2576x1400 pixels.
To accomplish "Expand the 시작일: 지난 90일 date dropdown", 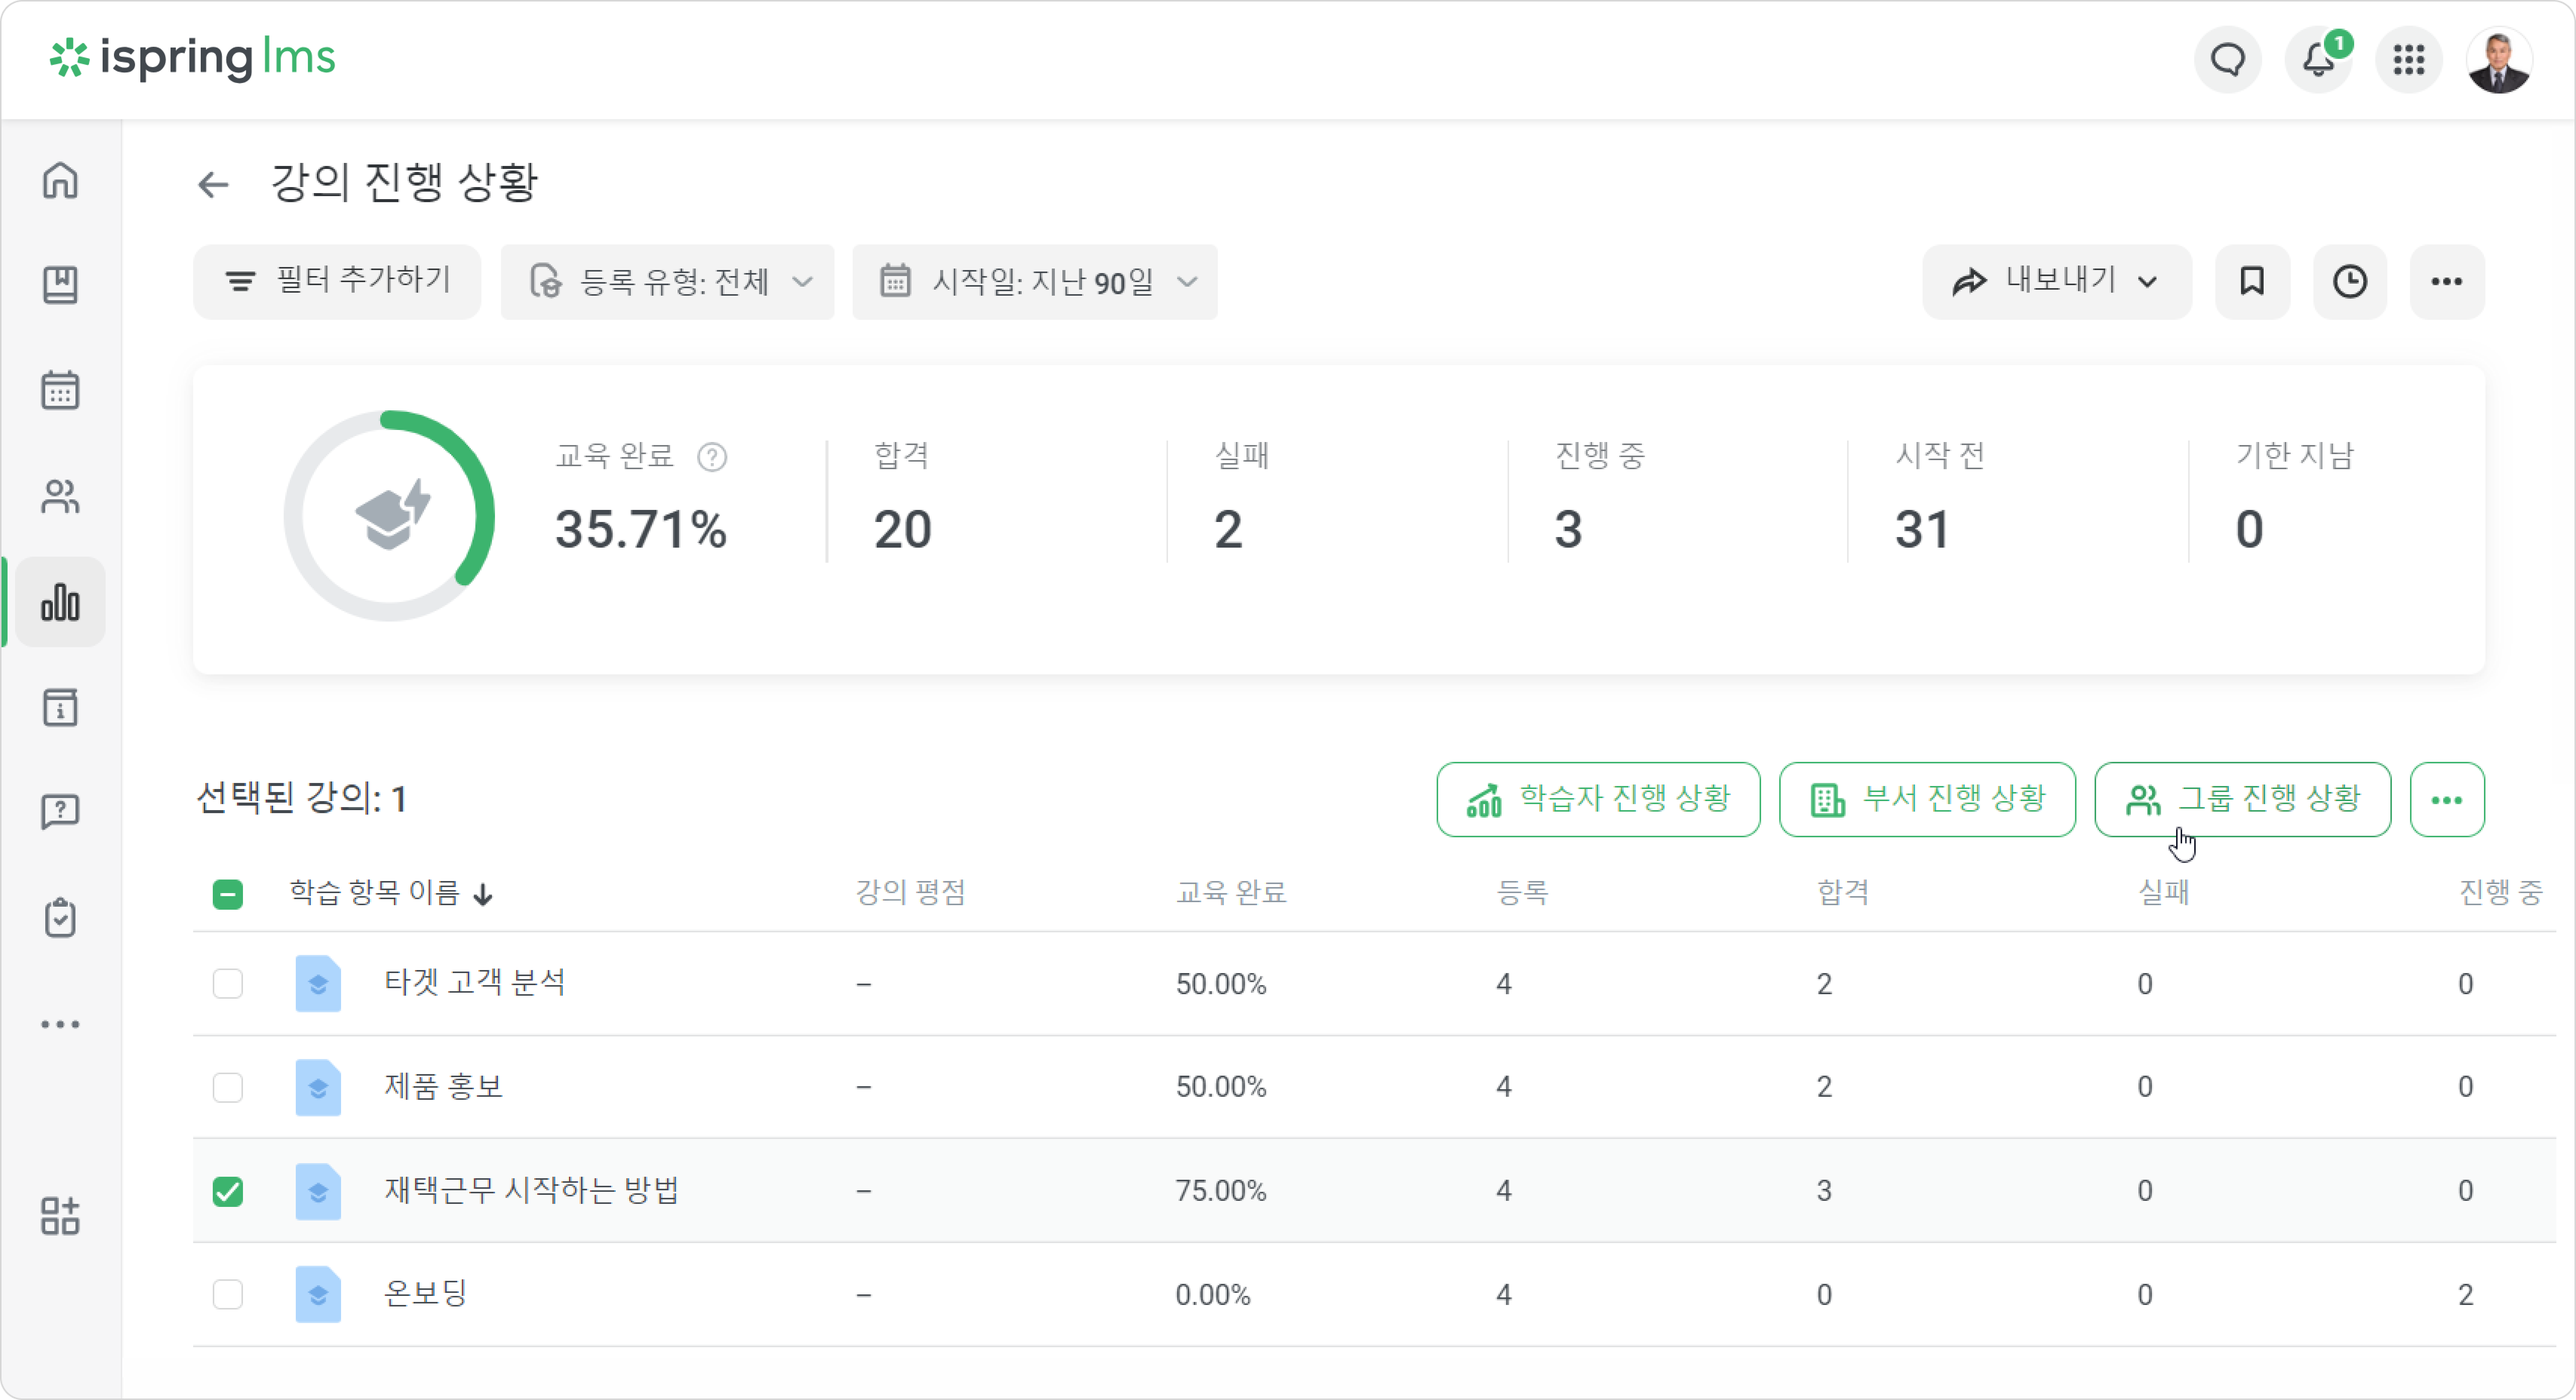I will (x=1035, y=282).
